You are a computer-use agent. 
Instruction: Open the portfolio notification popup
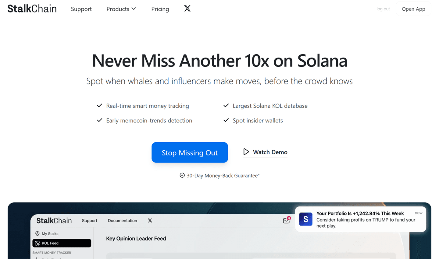pos(360,219)
